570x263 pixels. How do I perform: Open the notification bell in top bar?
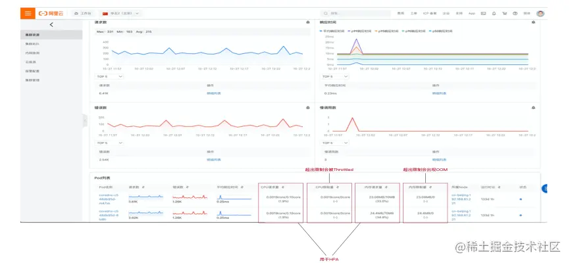point(494,13)
